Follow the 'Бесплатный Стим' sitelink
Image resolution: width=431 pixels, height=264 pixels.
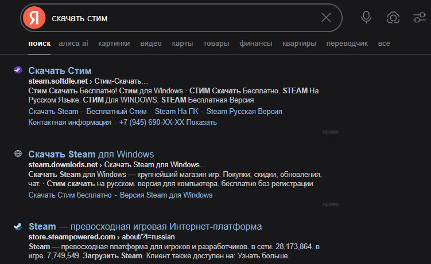tap(117, 111)
